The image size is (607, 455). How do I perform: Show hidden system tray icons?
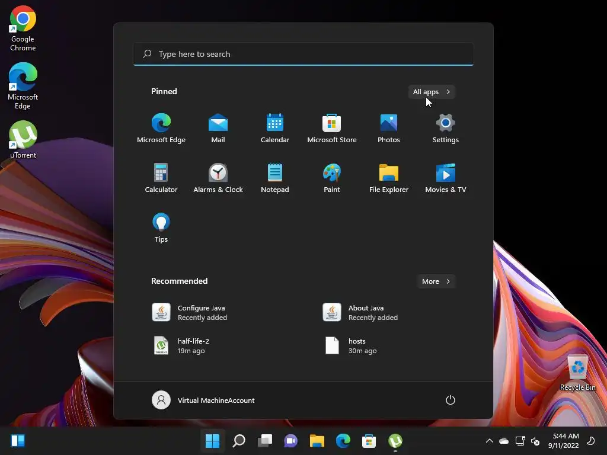[x=489, y=441]
